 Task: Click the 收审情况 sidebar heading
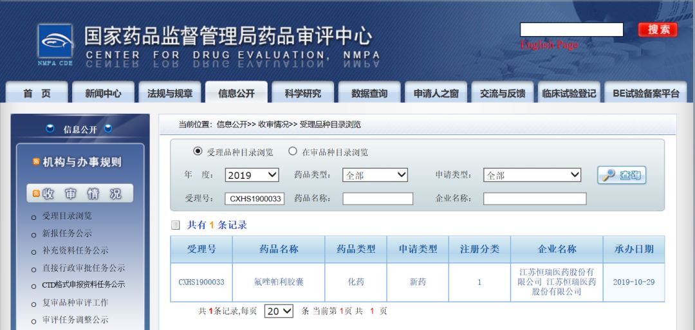click(x=81, y=194)
